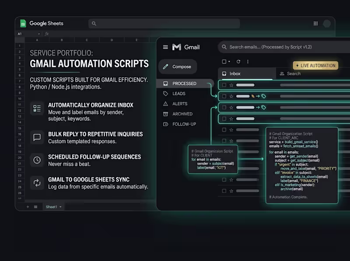Click the Google Sheets logo icon
This screenshot has width=350, height=261.
point(23,23)
